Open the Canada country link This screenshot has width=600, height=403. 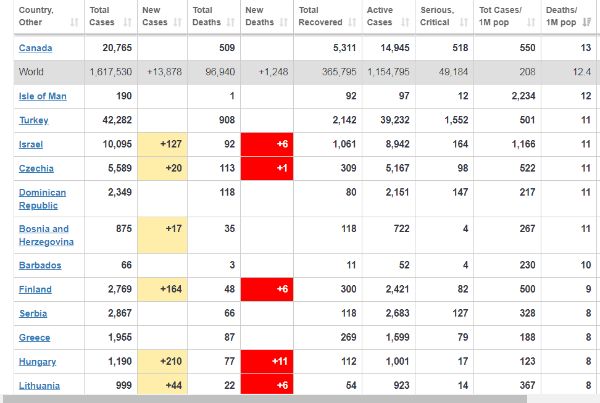coord(36,48)
